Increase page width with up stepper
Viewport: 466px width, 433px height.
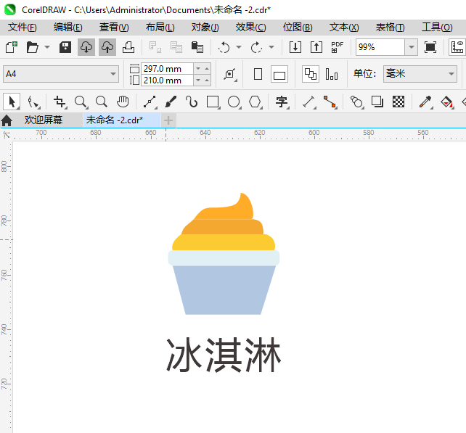[x=207, y=69]
